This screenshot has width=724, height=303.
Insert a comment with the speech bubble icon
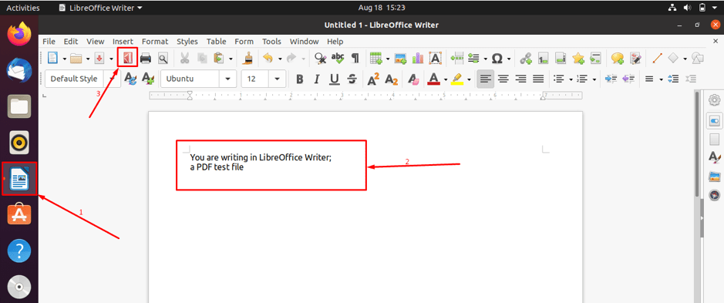click(618, 58)
